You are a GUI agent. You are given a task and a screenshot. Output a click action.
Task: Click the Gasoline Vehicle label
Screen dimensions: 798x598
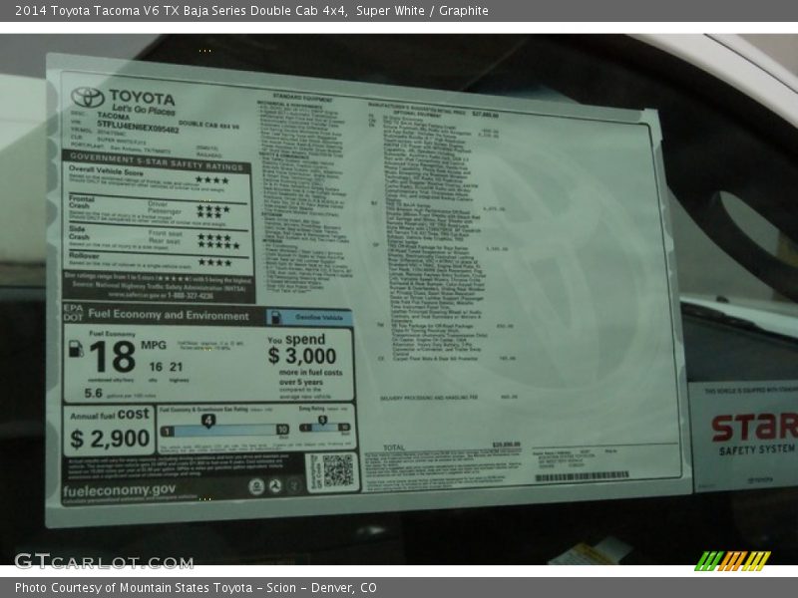point(319,317)
